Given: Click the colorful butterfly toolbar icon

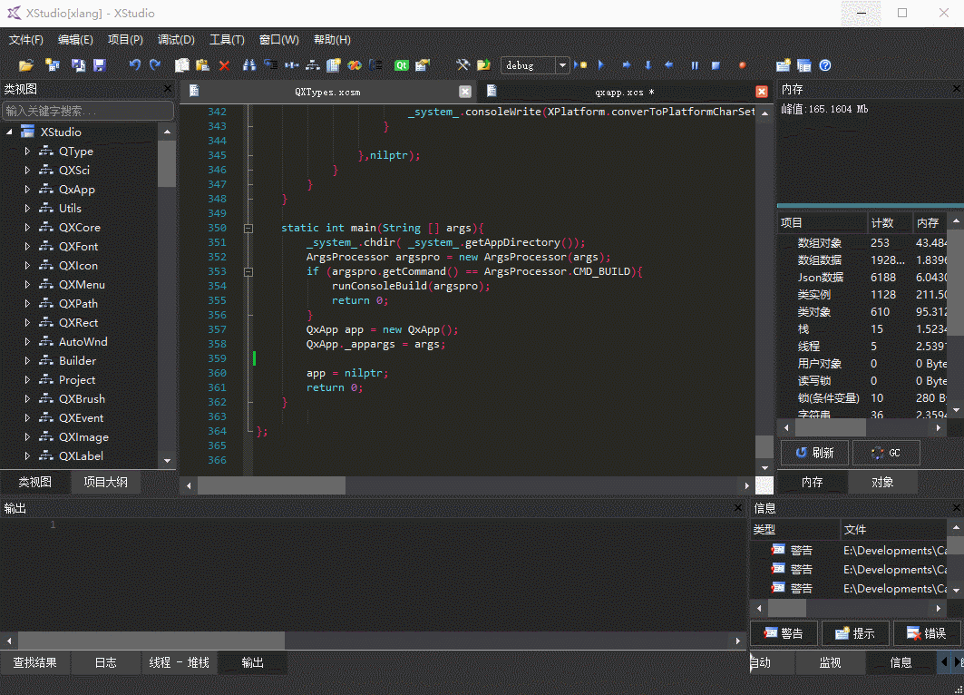Looking at the screenshot, I should (x=355, y=65).
